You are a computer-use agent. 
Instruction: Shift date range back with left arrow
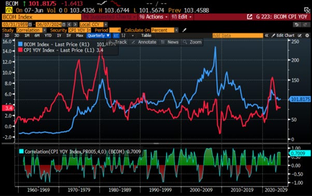[x=69, y=25]
